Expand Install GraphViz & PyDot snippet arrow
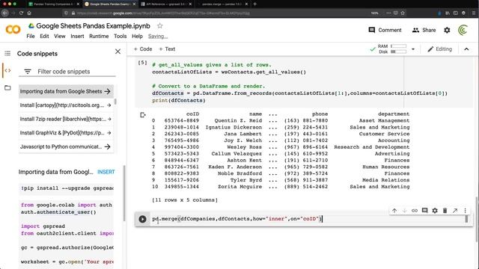This screenshot has width=479, height=269. [x=109, y=133]
